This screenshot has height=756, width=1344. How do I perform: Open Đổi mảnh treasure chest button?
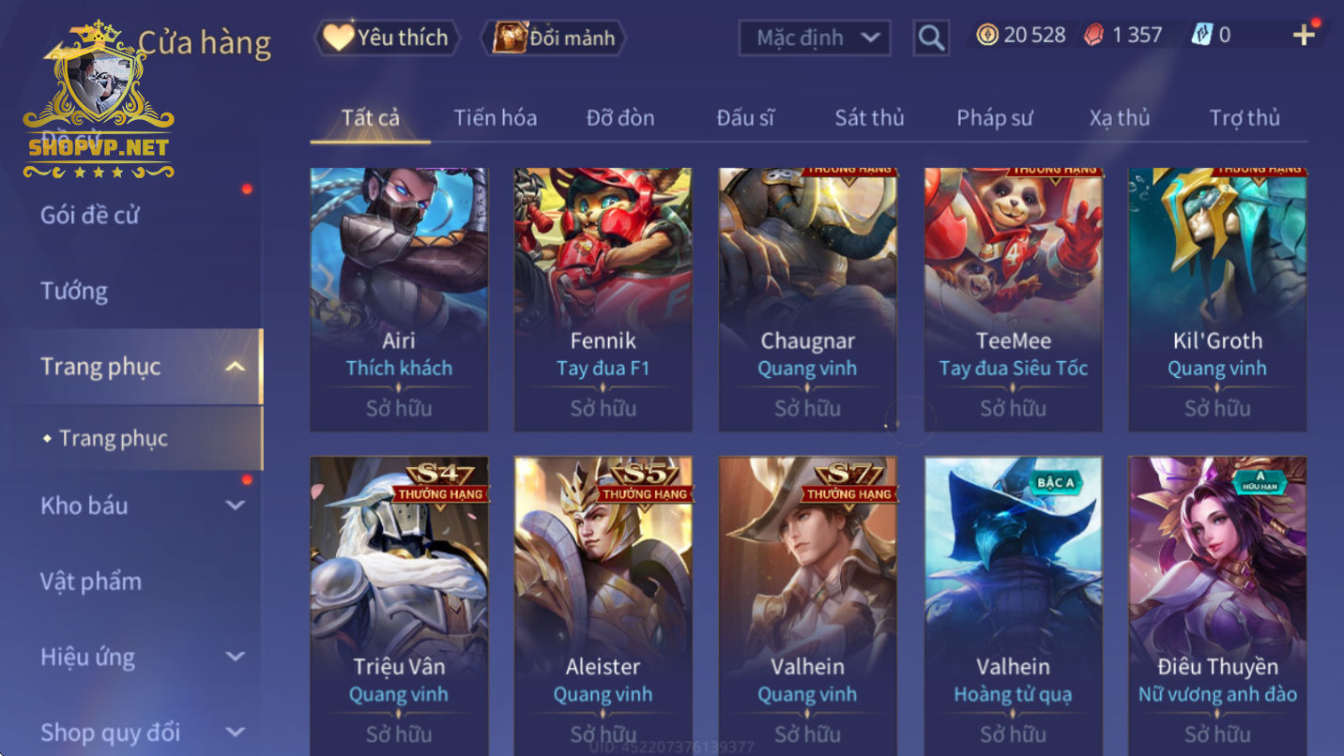pyautogui.click(x=553, y=38)
